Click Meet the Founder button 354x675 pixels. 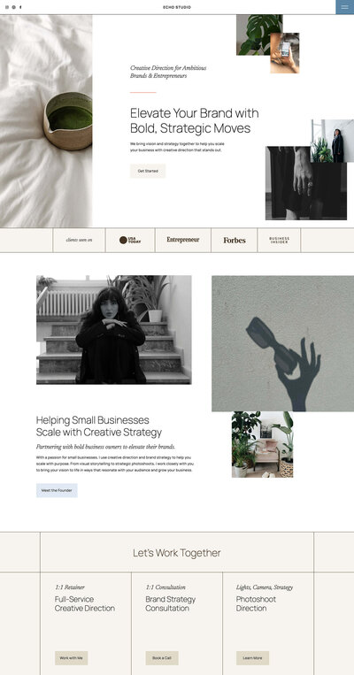[57, 490]
